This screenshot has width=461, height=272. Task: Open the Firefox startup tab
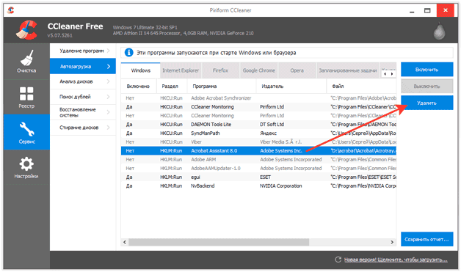[x=220, y=70]
